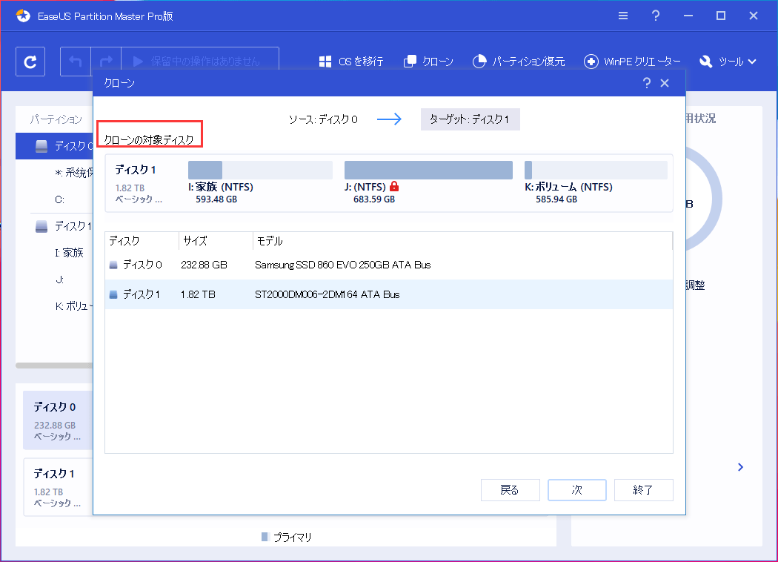The image size is (778, 562).
Task: Select the J: (NTFS) partition bar
Action: (428, 170)
